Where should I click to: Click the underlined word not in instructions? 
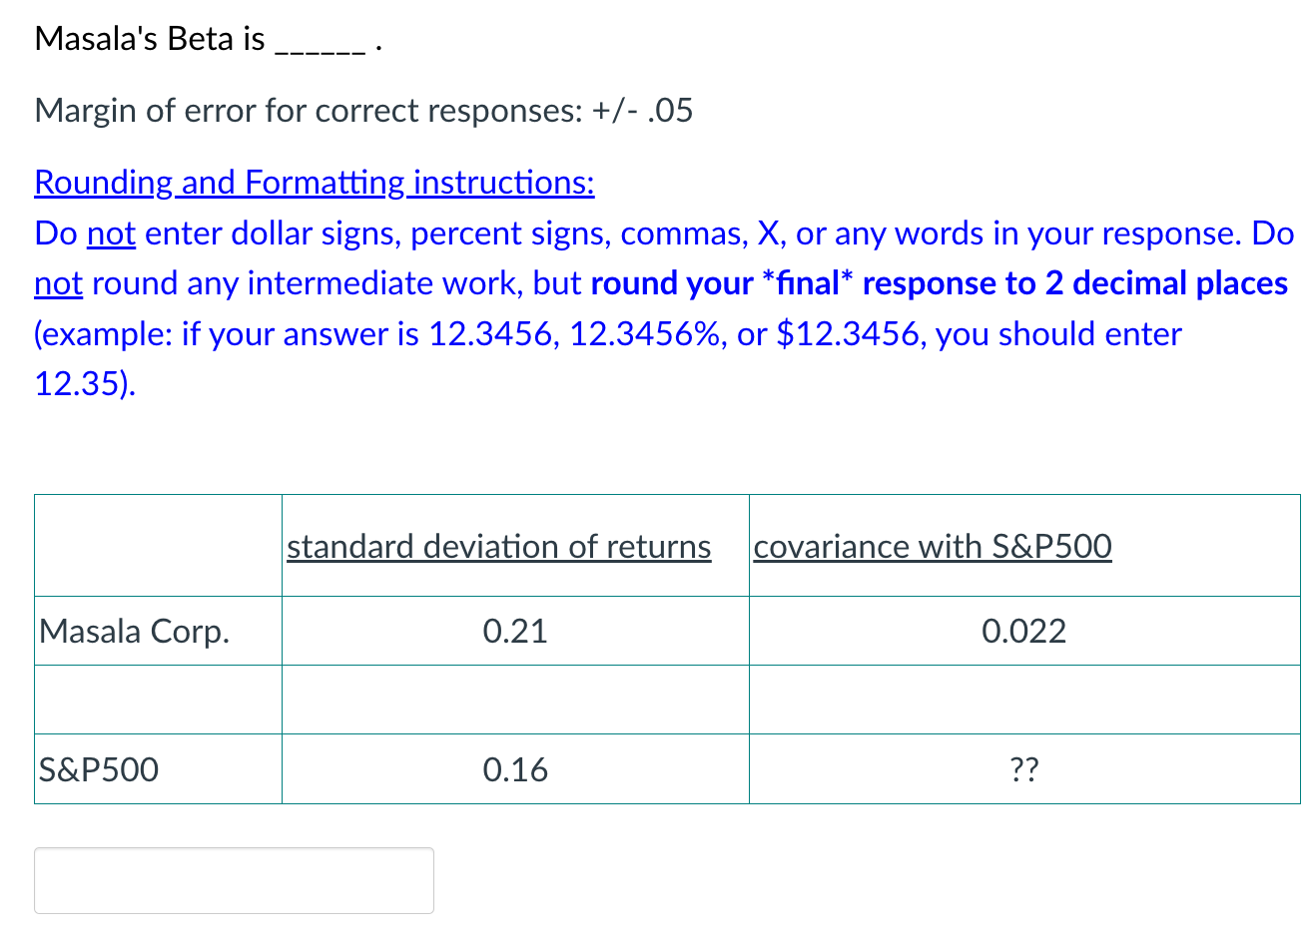[110, 234]
